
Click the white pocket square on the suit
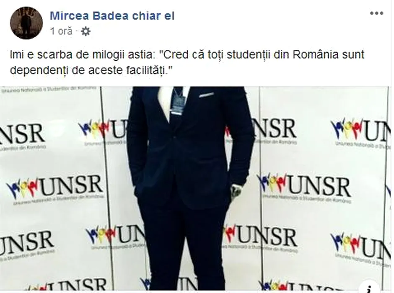tap(207, 95)
